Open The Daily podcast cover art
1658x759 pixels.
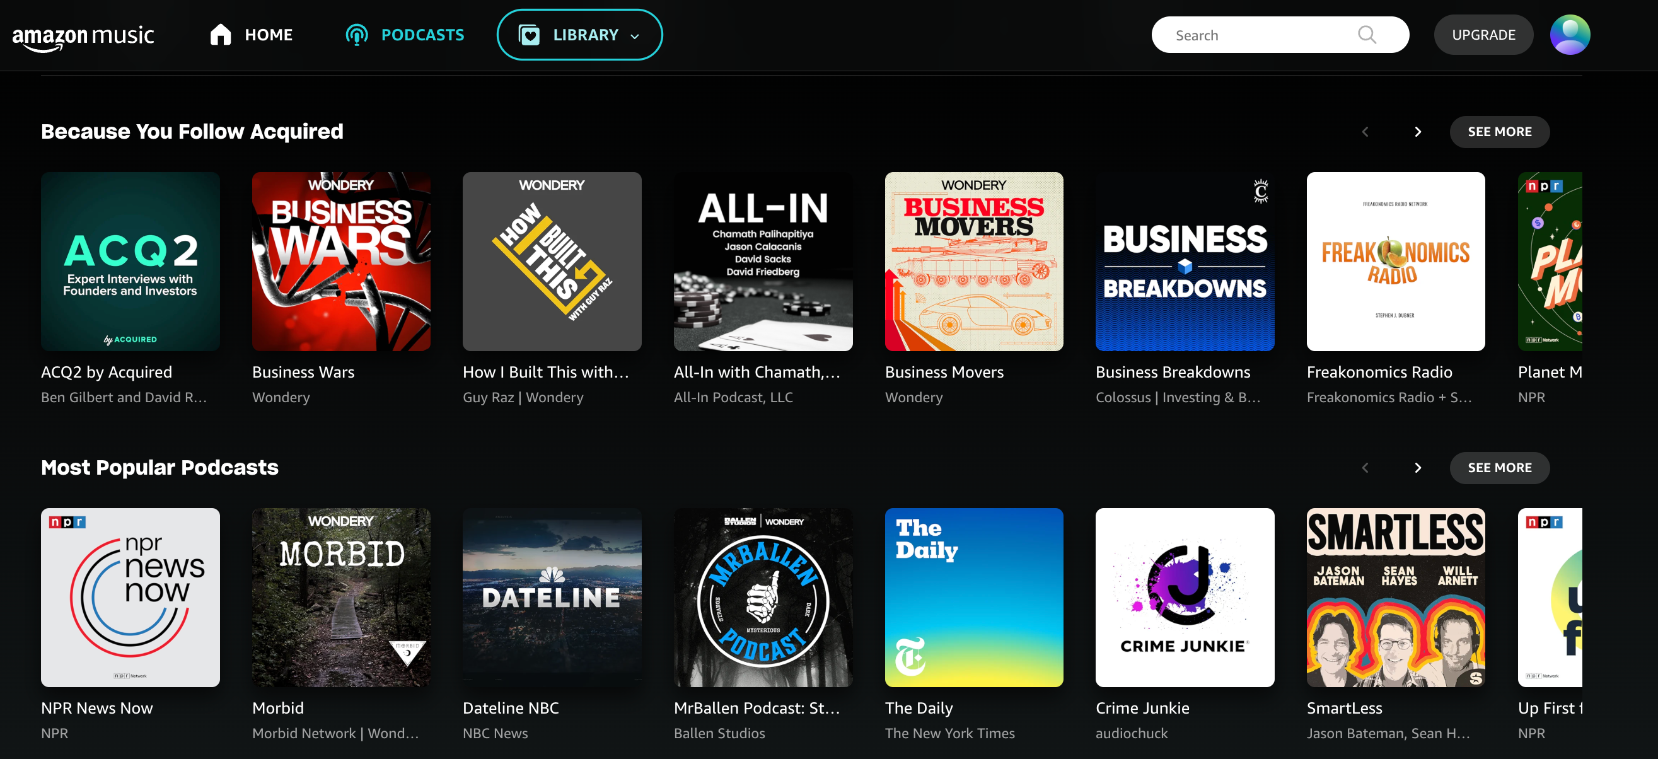(x=974, y=598)
